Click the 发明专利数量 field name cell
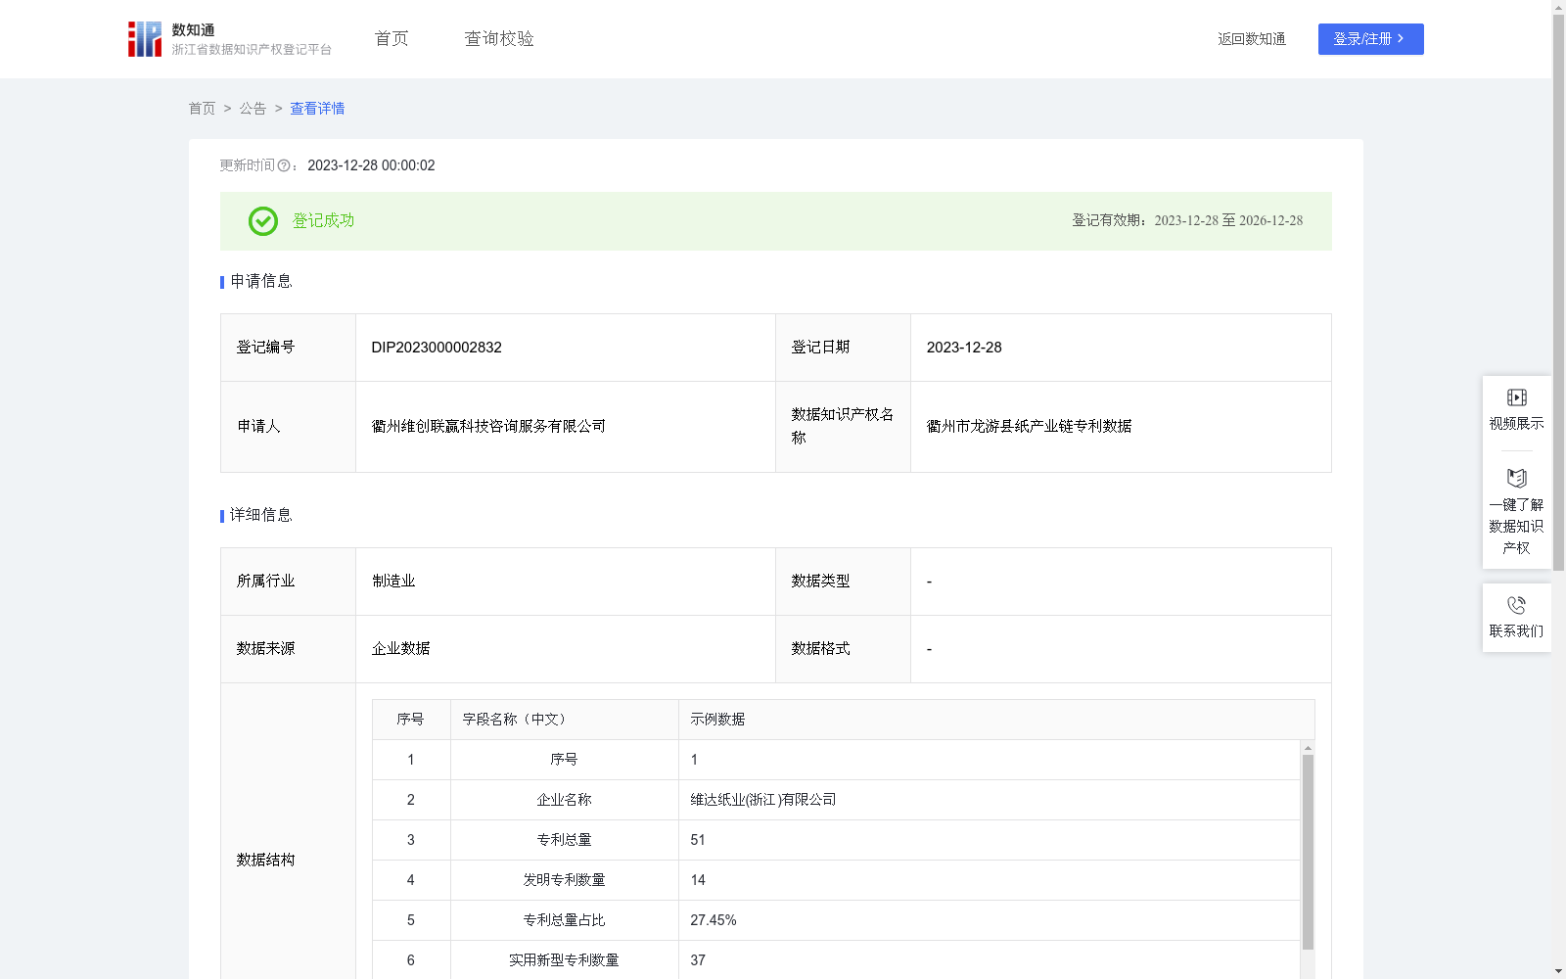1566x979 pixels. (x=564, y=880)
